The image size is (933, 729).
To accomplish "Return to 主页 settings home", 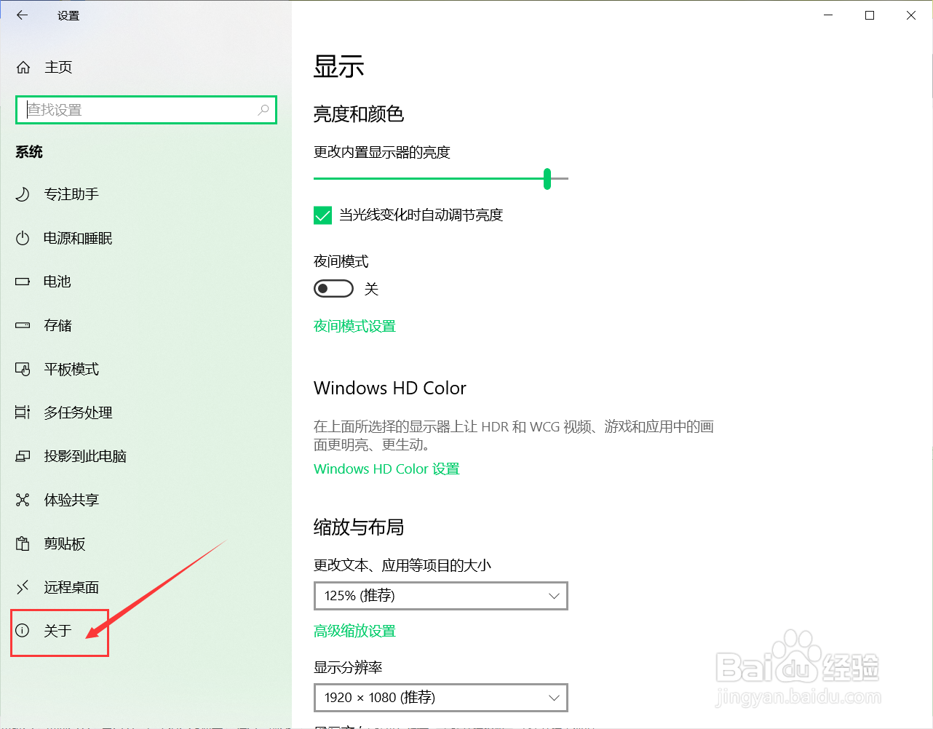I will [58, 67].
